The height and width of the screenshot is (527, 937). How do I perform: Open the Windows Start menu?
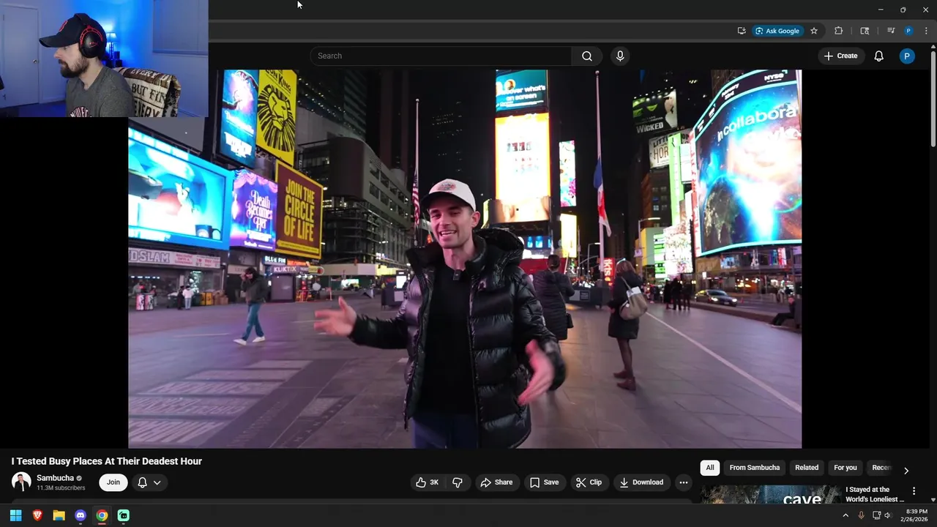(x=16, y=515)
